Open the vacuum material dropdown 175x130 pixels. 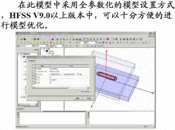[x=33, y=46]
